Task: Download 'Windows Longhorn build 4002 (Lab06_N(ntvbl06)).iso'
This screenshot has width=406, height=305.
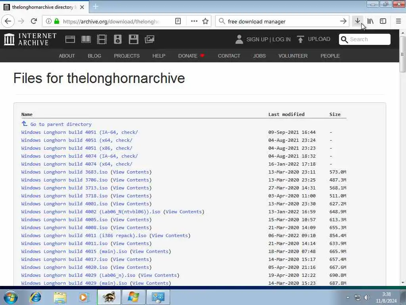Action: (91, 212)
